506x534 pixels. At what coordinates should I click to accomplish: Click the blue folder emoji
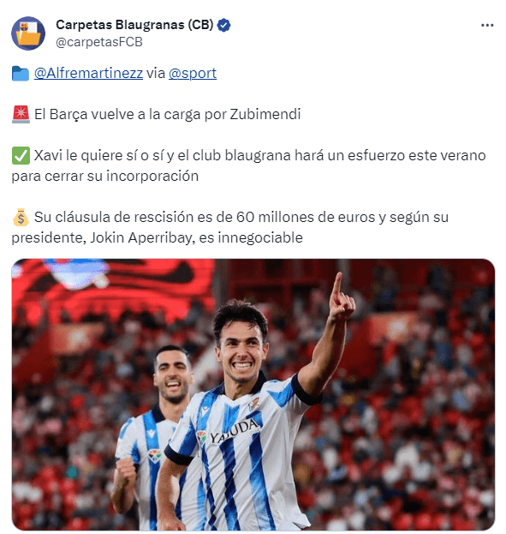[21, 74]
